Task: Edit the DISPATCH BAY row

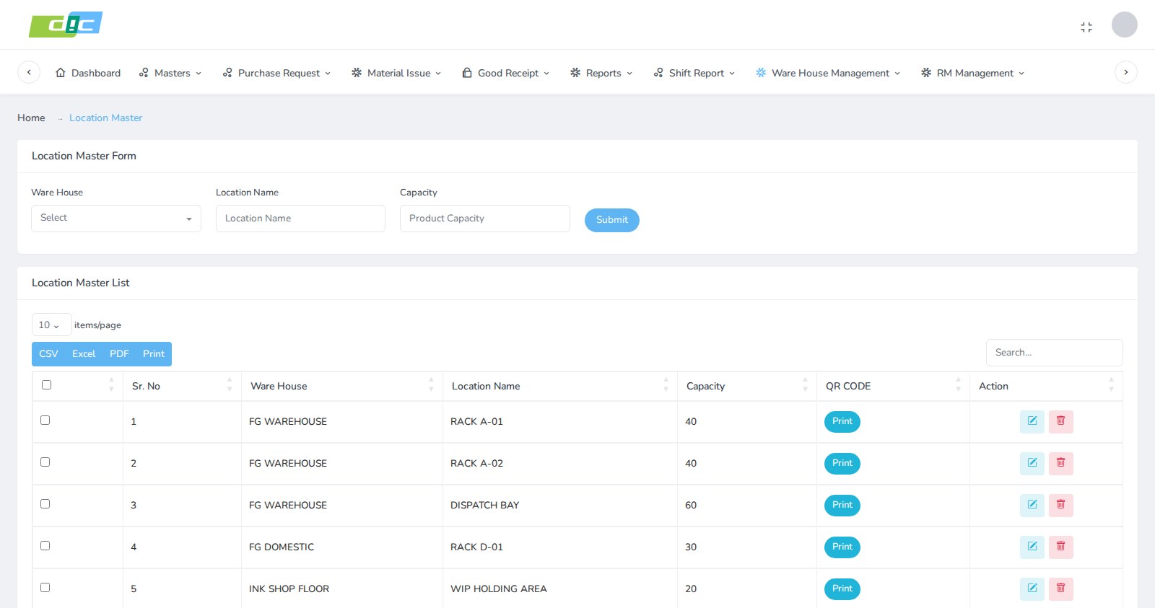Action: click(1032, 505)
